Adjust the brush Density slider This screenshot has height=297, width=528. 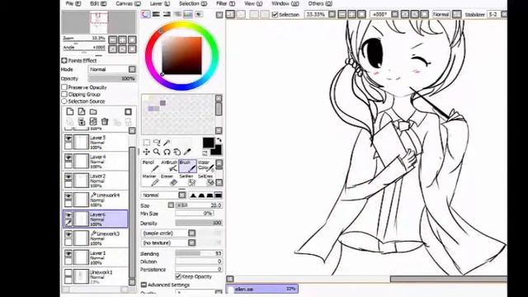tap(199, 223)
